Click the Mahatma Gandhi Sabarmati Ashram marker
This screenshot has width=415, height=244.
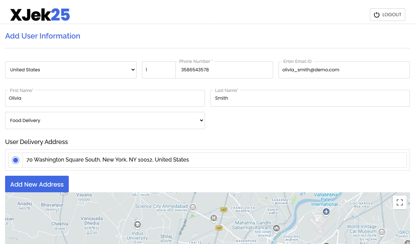[x=276, y=228]
